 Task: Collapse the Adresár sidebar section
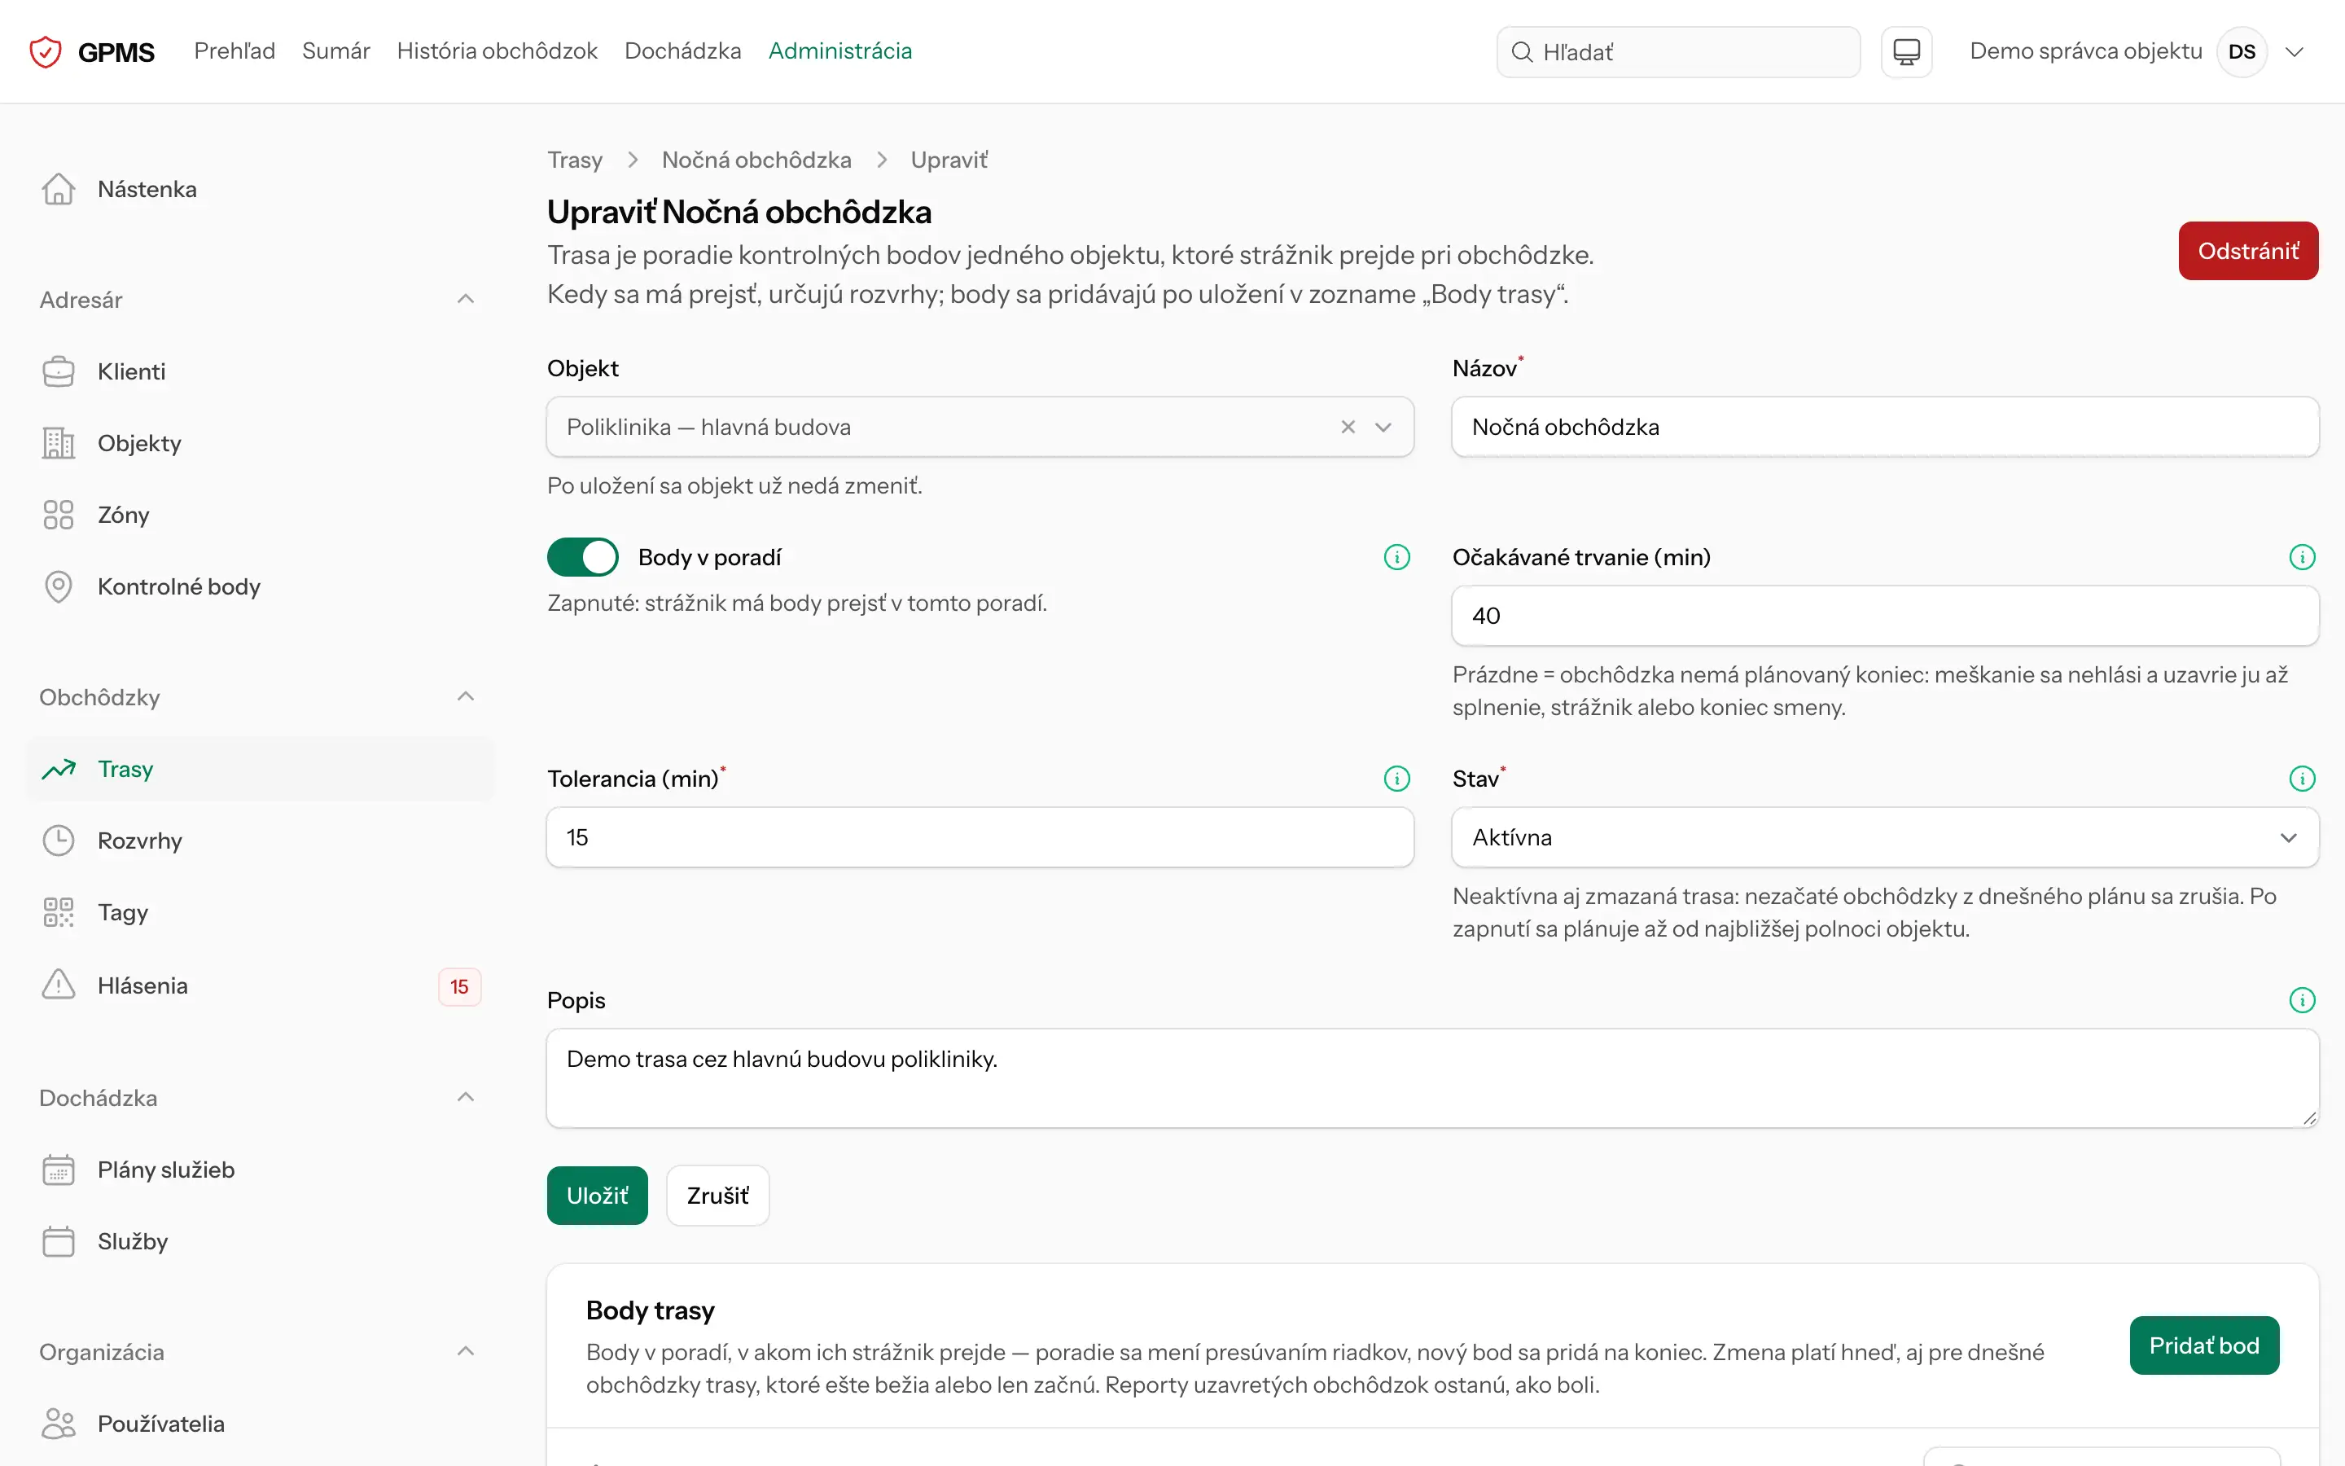click(x=465, y=299)
